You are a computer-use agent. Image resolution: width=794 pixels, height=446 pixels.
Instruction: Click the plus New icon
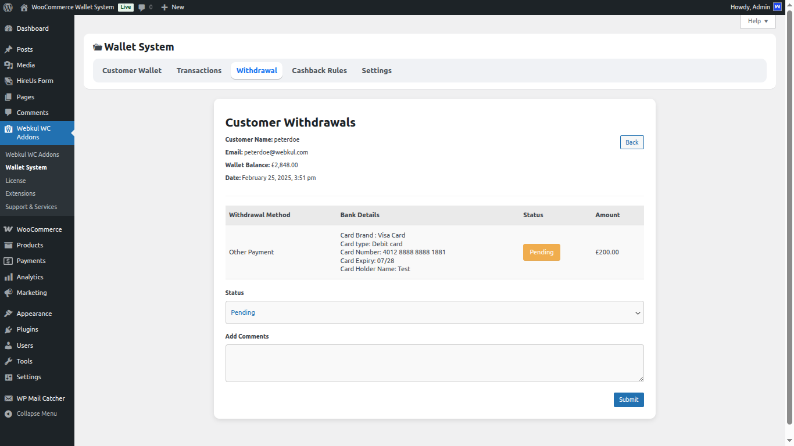pos(164,8)
